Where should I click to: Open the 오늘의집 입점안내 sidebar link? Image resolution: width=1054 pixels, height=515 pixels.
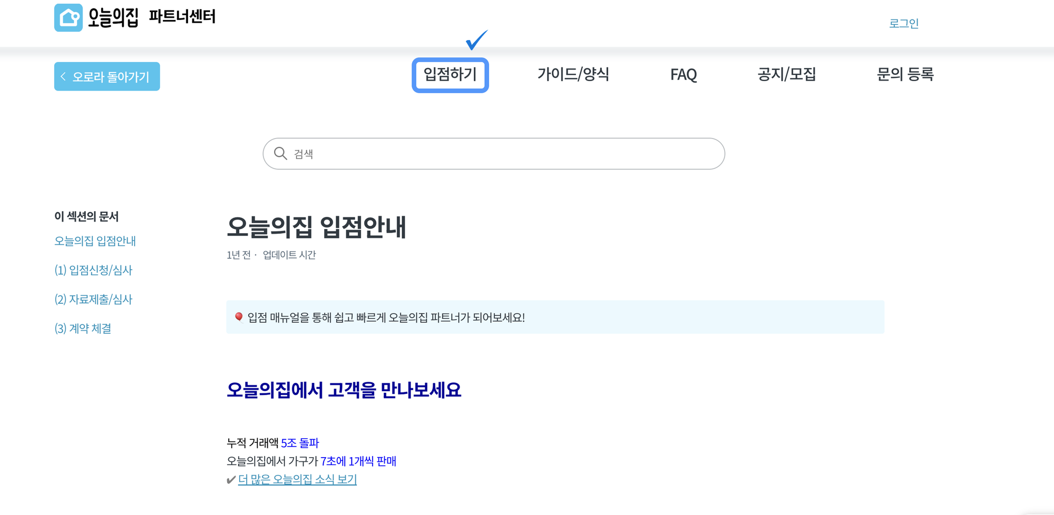(x=95, y=241)
